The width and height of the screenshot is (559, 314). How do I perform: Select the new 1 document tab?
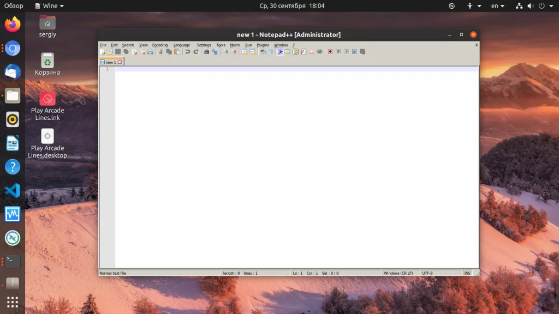click(x=110, y=62)
